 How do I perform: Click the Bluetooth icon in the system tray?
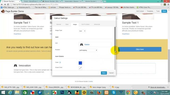click(x=152, y=93)
